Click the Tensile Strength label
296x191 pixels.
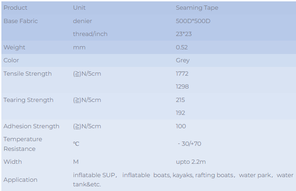tap(27, 74)
